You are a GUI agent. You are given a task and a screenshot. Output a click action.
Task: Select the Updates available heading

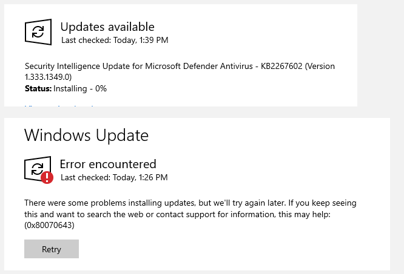(107, 27)
